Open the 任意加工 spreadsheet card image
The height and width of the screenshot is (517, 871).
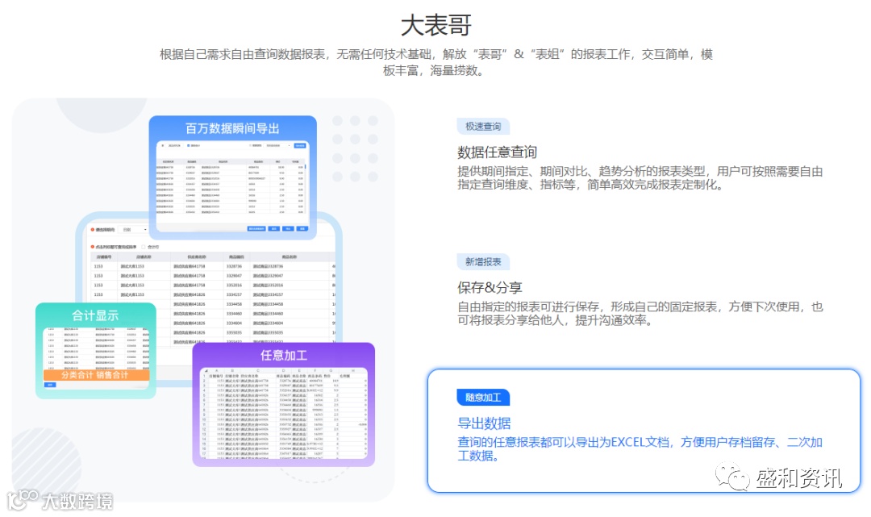(x=283, y=404)
